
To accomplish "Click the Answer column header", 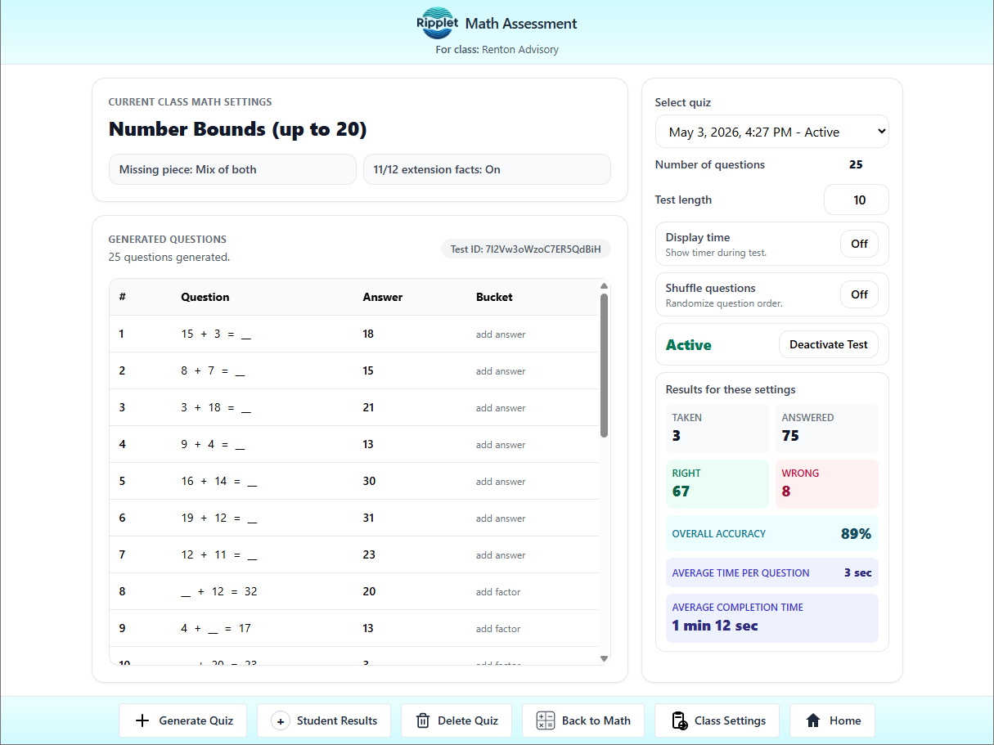I will click(x=383, y=297).
